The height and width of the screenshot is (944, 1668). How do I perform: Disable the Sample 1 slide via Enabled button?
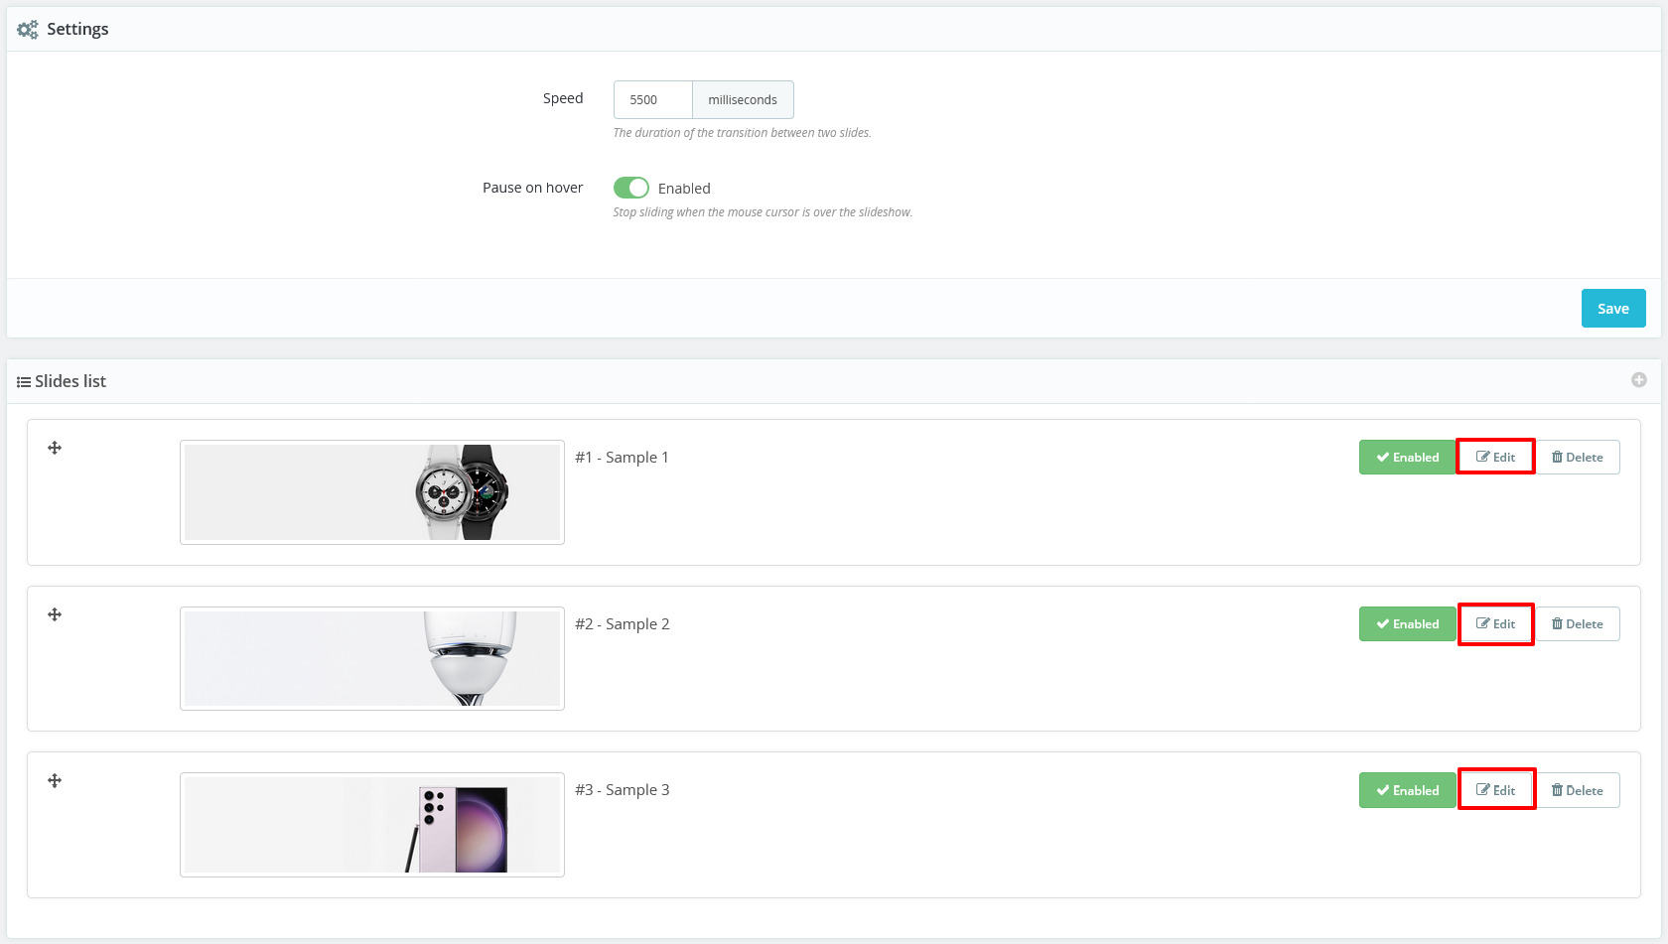[1407, 457]
